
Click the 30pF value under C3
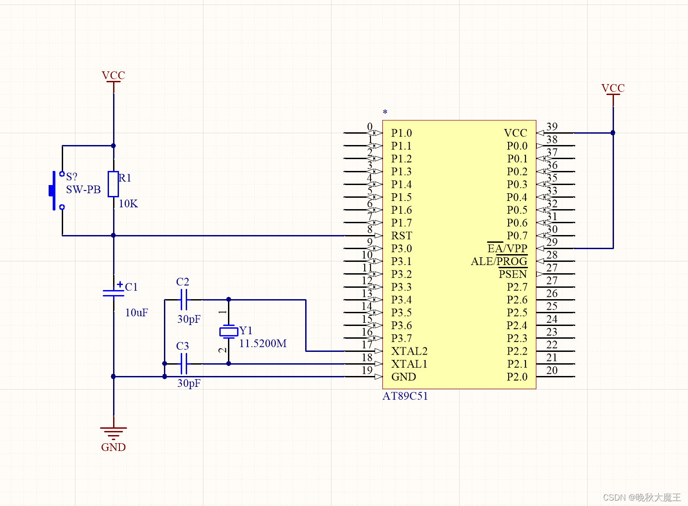point(189,383)
